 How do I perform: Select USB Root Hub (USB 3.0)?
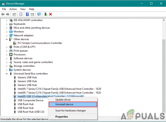point(31,112)
